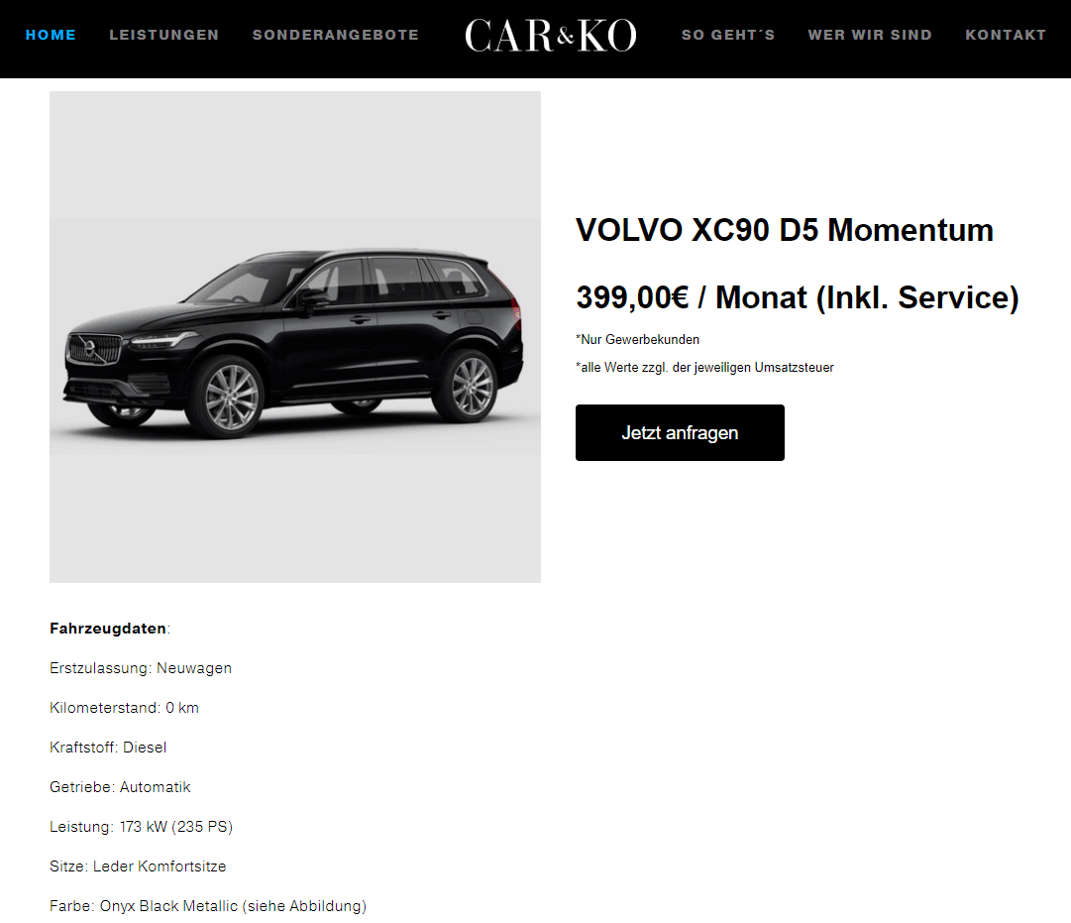
Task: Click the Kilometerstand: 0 km line
Action: point(124,708)
